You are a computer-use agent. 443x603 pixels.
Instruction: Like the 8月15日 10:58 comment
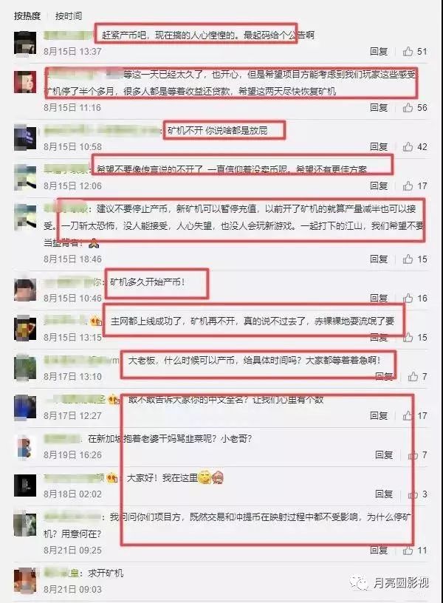(408, 146)
